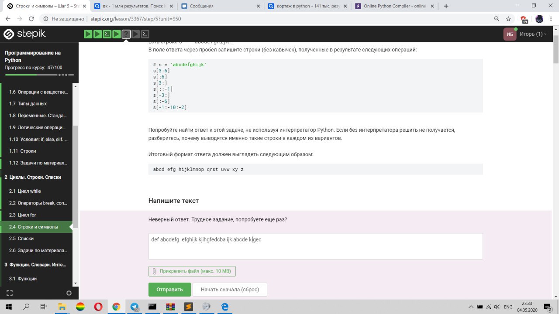Click the course progress bar 47/100
Viewport: 559px width, 314px height.
point(39,75)
